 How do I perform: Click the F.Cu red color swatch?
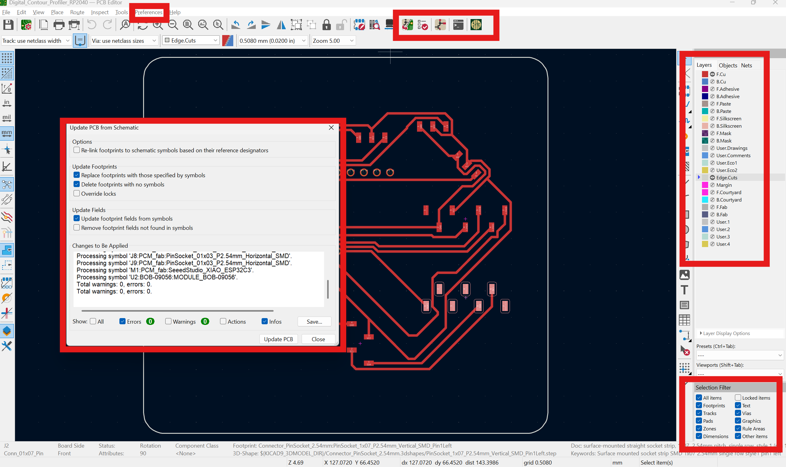pyautogui.click(x=705, y=74)
